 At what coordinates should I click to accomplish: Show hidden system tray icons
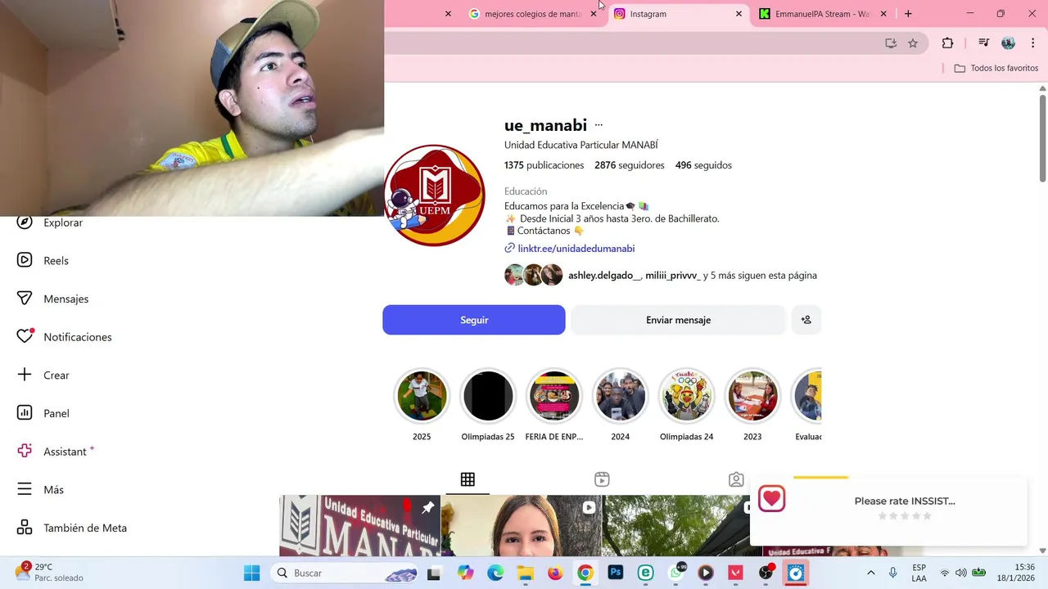click(870, 573)
